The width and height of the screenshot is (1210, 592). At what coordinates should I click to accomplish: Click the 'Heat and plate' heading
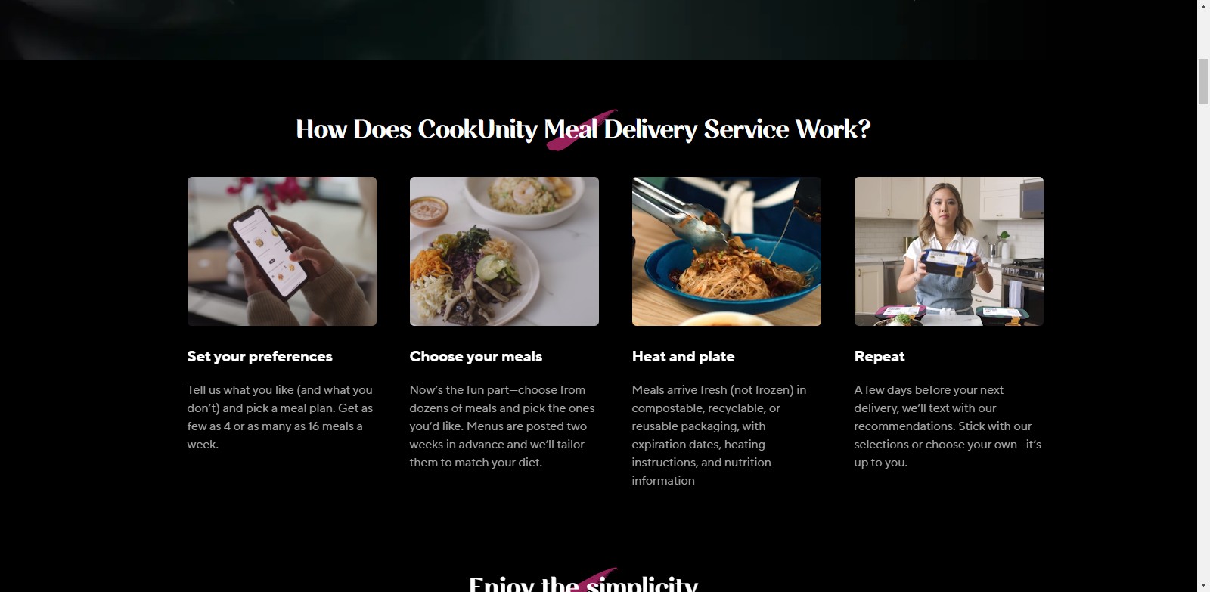(x=684, y=356)
